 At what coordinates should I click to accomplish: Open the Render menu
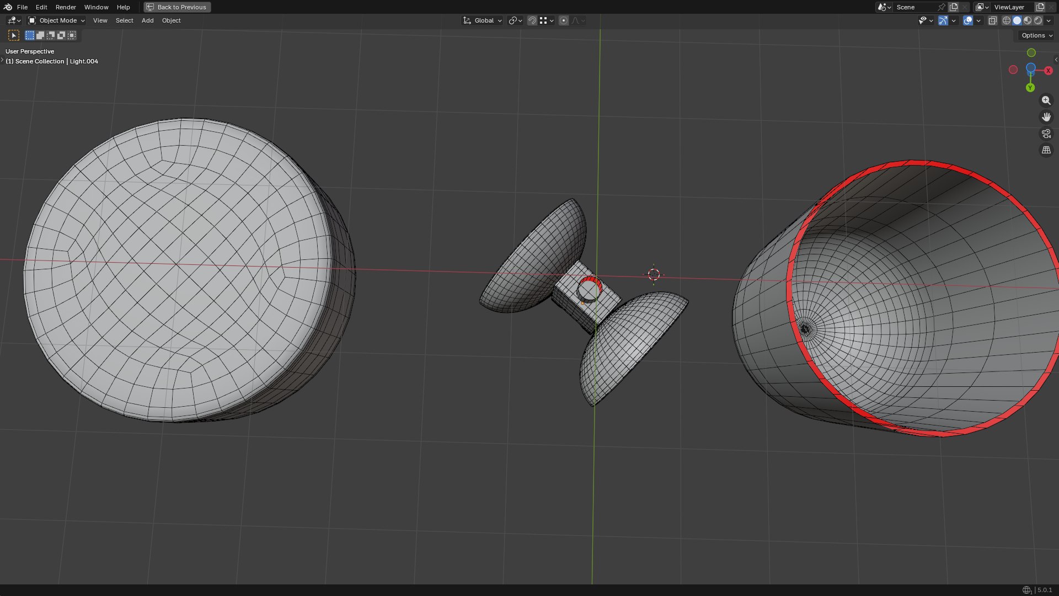[66, 7]
